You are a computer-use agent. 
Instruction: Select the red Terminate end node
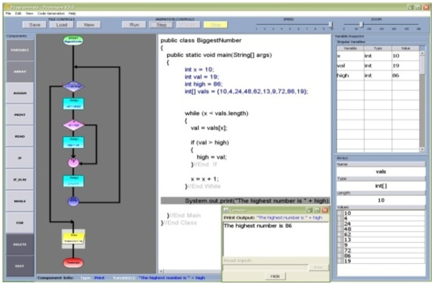point(73,263)
